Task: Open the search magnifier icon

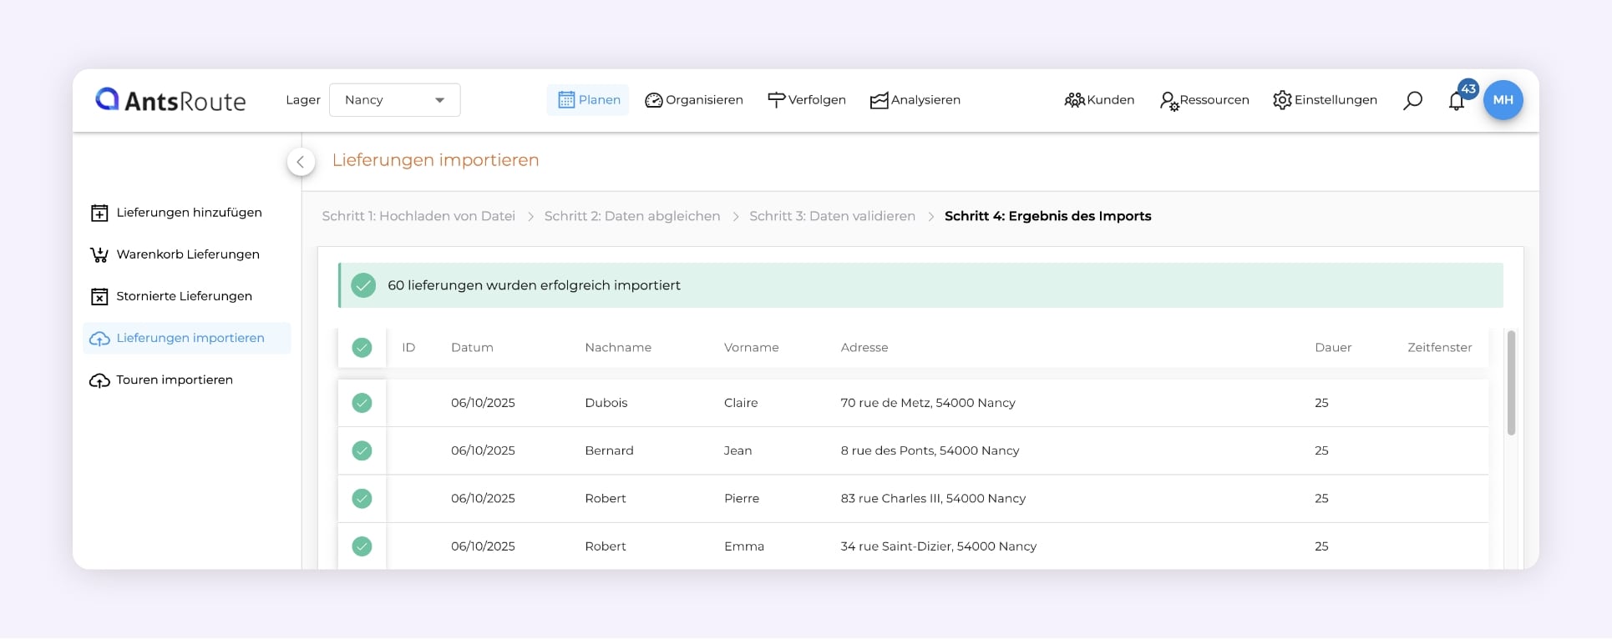Action: pos(1412,100)
